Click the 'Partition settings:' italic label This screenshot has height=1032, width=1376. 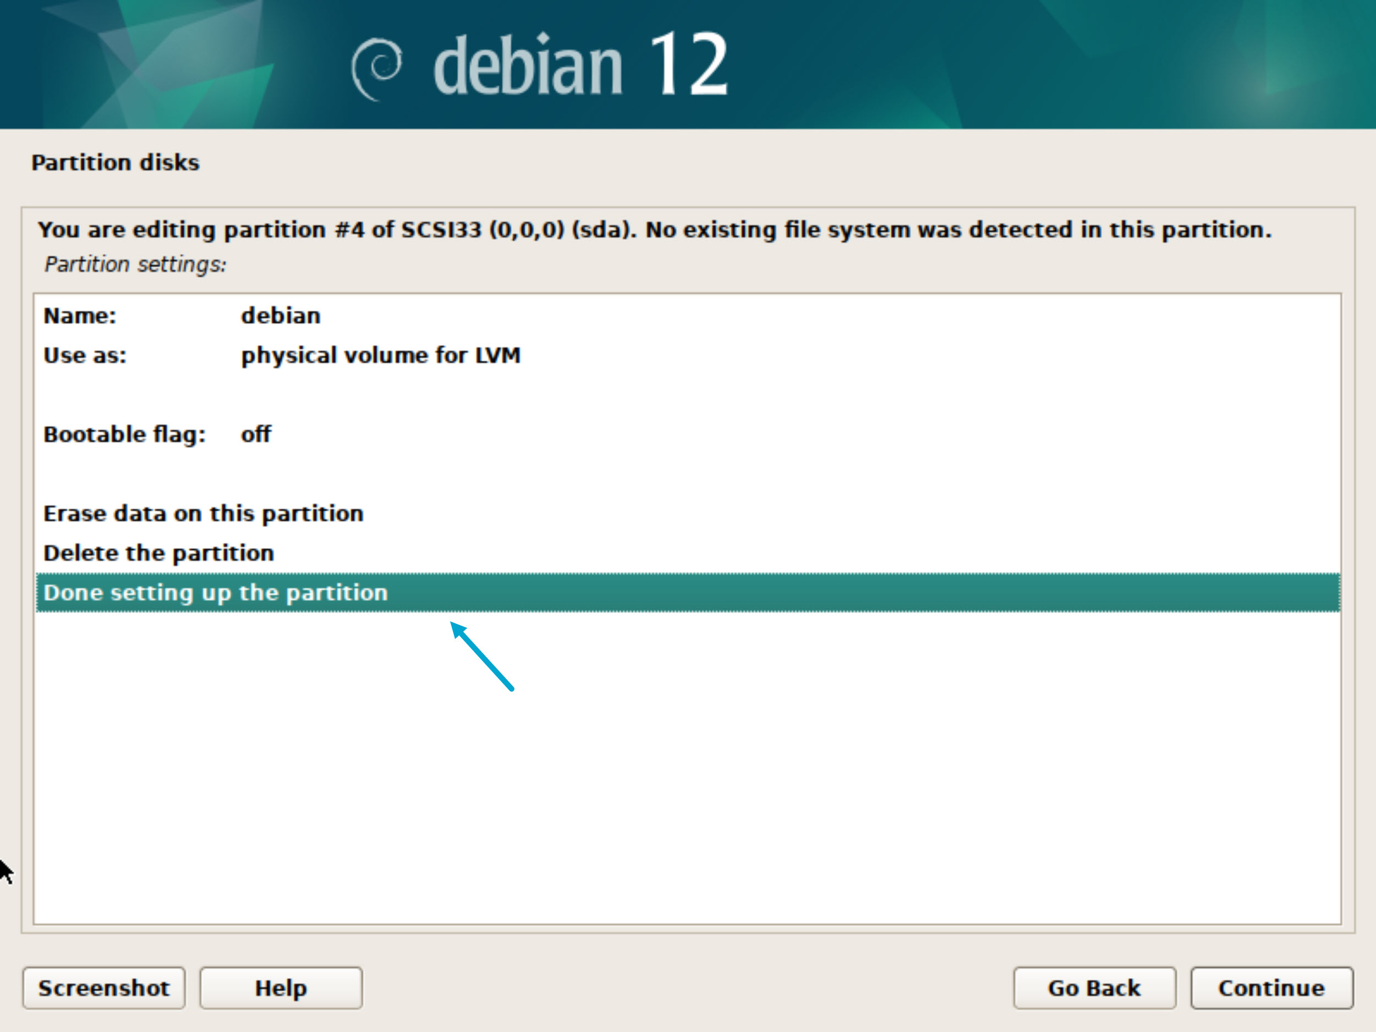click(135, 265)
